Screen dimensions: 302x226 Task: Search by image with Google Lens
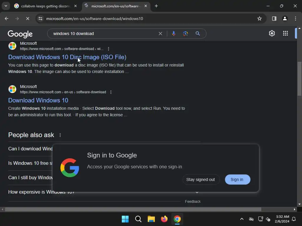(186, 34)
